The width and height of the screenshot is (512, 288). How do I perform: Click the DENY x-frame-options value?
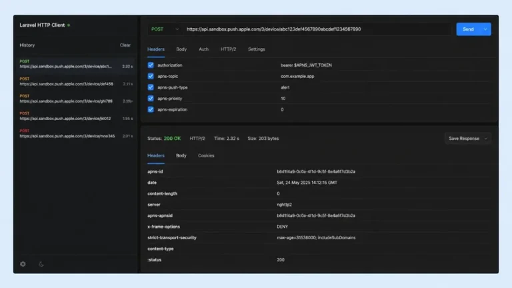(283, 227)
